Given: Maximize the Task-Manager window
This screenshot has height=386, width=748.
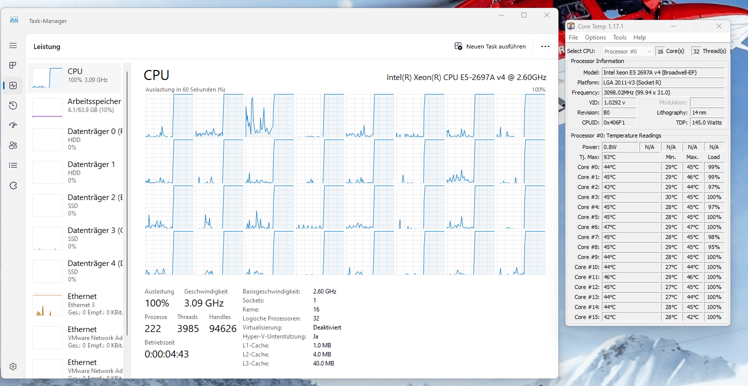Looking at the screenshot, I should tap(524, 15).
